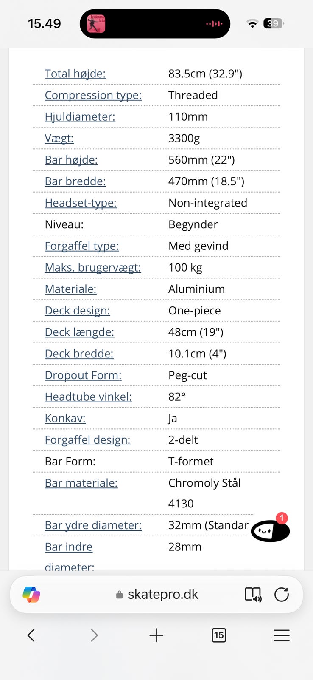Reload the skatepro.dk page
313x680 pixels.
[x=282, y=594]
